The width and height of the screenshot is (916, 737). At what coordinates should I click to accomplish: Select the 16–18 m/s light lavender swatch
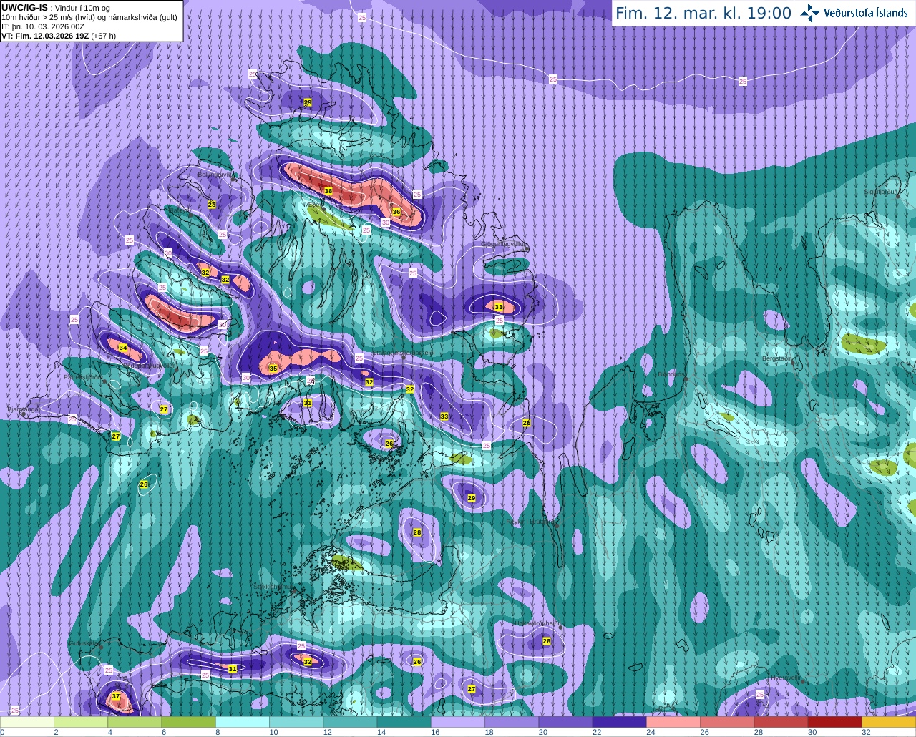pyautogui.click(x=458, y=722)
